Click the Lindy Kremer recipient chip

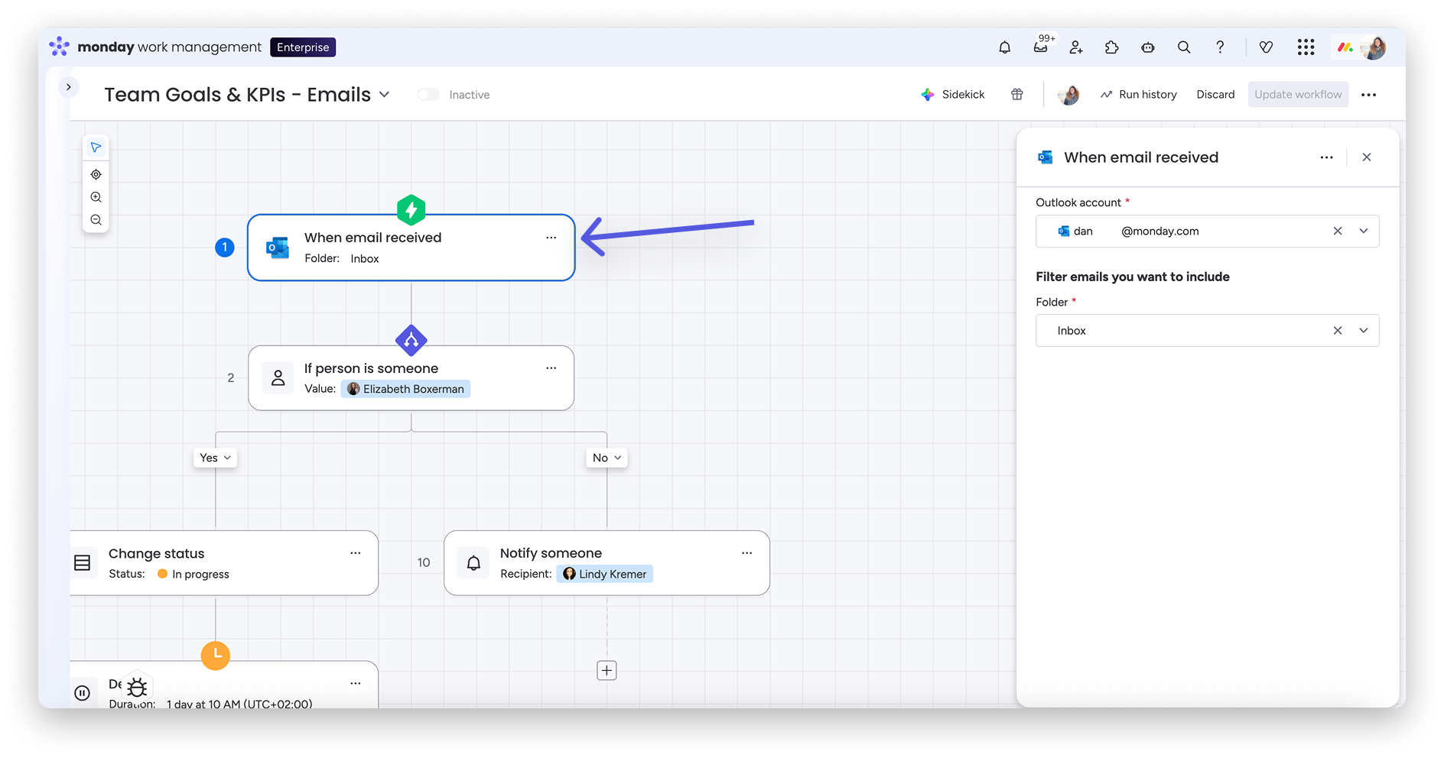(605, 574)
